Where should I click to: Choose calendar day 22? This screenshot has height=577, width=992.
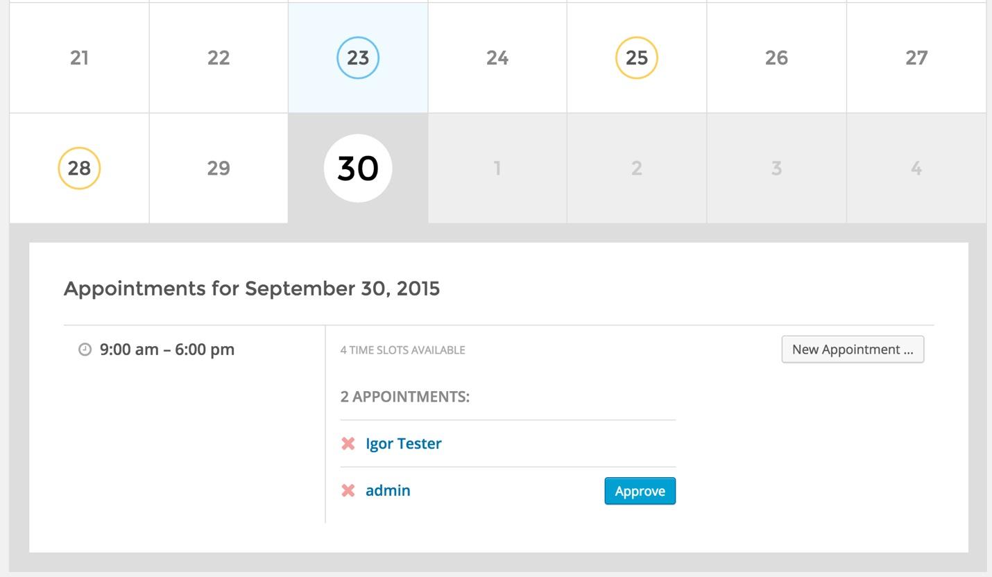tap(219, 58)
